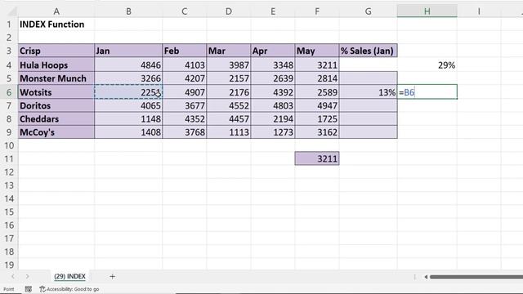This screenshot has height=294, width=523.
Task: Select column G header
Action: (369, 11)
